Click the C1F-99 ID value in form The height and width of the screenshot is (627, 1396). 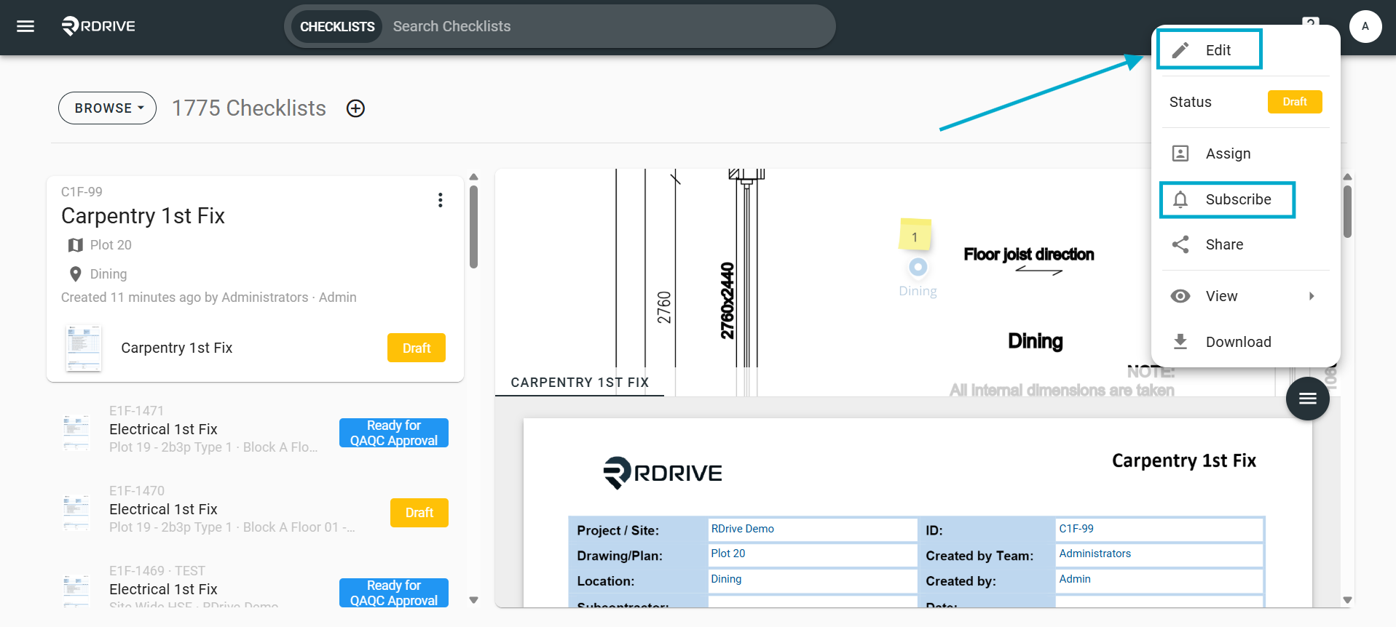click(x=1076, y=529)
